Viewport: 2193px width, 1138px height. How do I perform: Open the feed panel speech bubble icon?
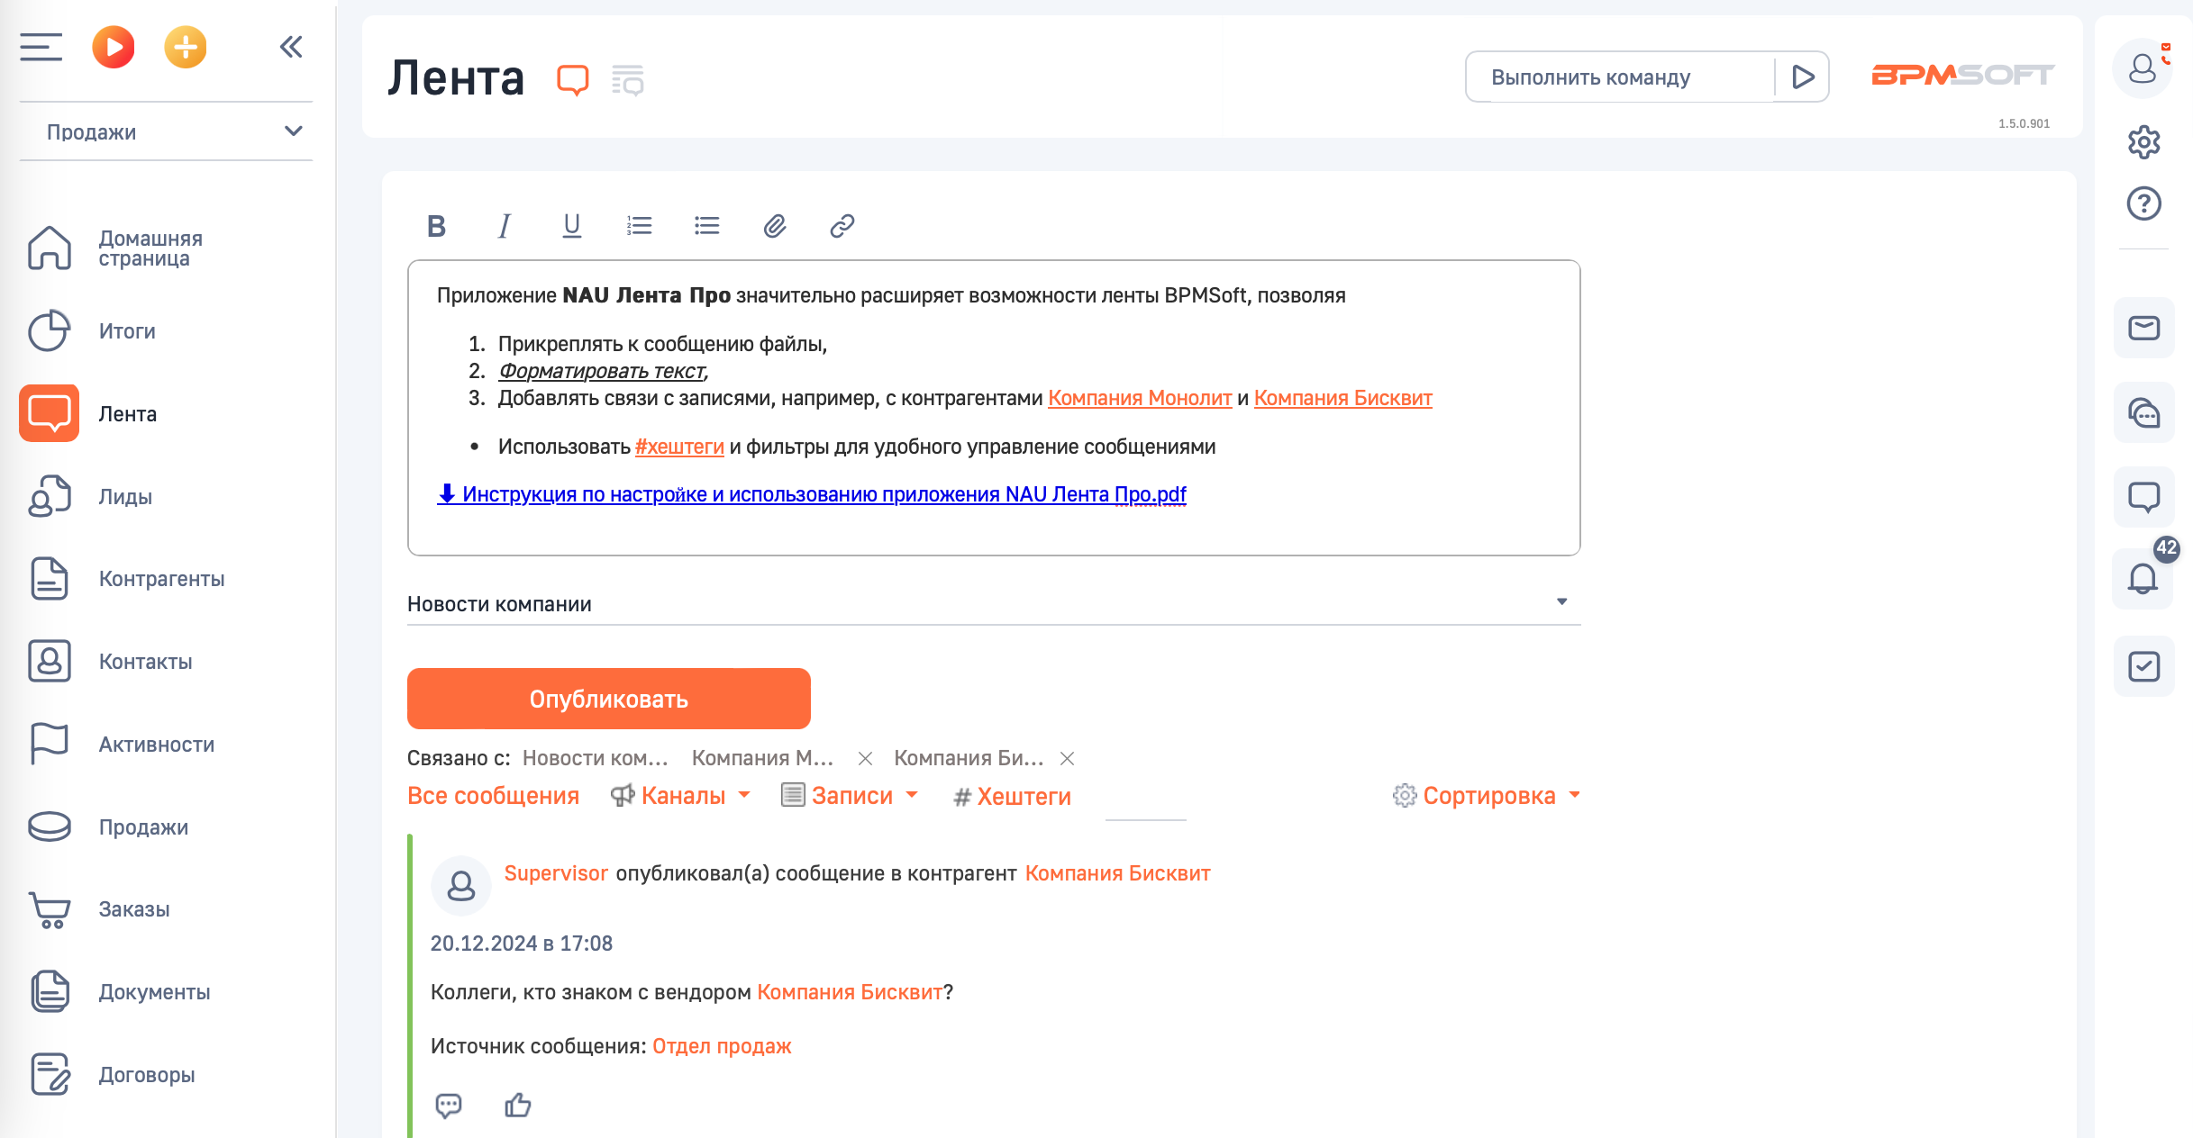pos(2144,497)
